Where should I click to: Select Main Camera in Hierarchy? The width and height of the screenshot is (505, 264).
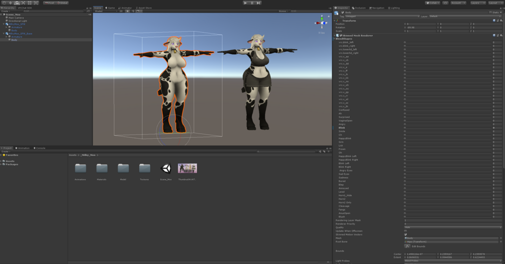[x=16, y=18]
